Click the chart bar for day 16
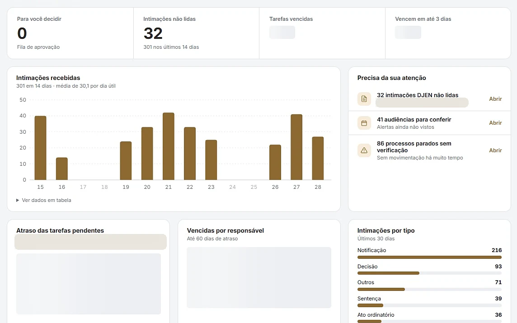The height and width of the screenshot is (323, 517). click(61, 169)
